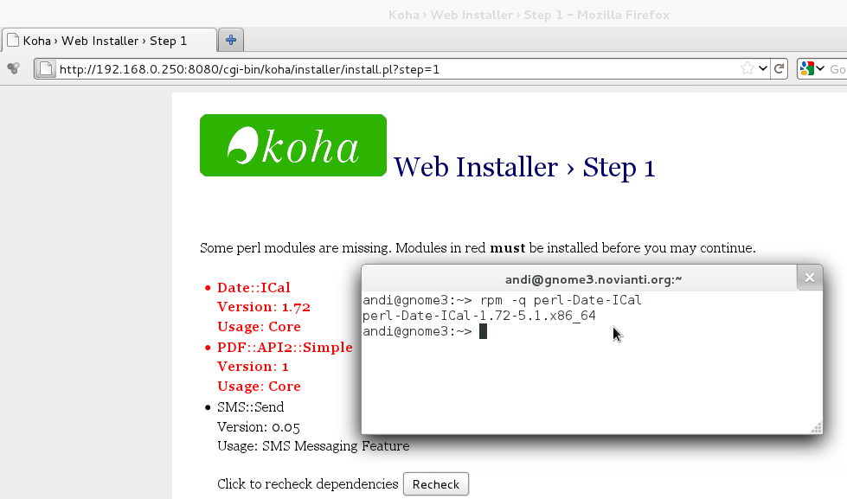Bookmark this page with the star icon

tap(747, 68)
